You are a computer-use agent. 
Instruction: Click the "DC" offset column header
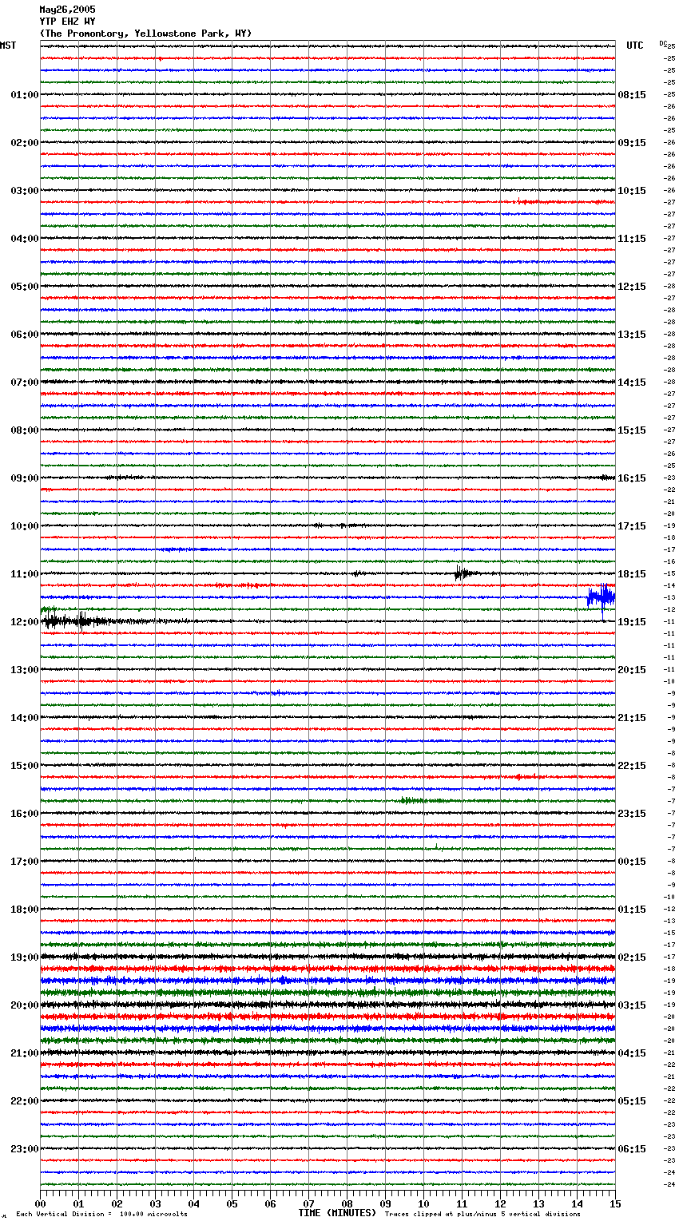(662, 43)
